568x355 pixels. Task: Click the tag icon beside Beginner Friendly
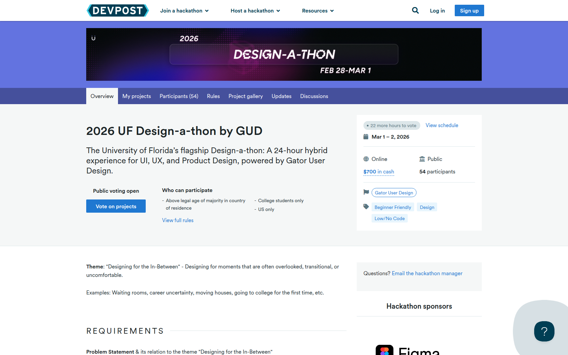(x=366, y=207)
